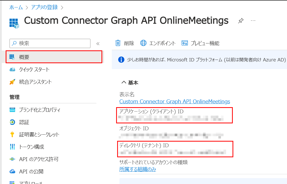Click the trash can delete icon
Image resolution: width=287 pixels, height=184 pixels.
(x=118, y=43)
